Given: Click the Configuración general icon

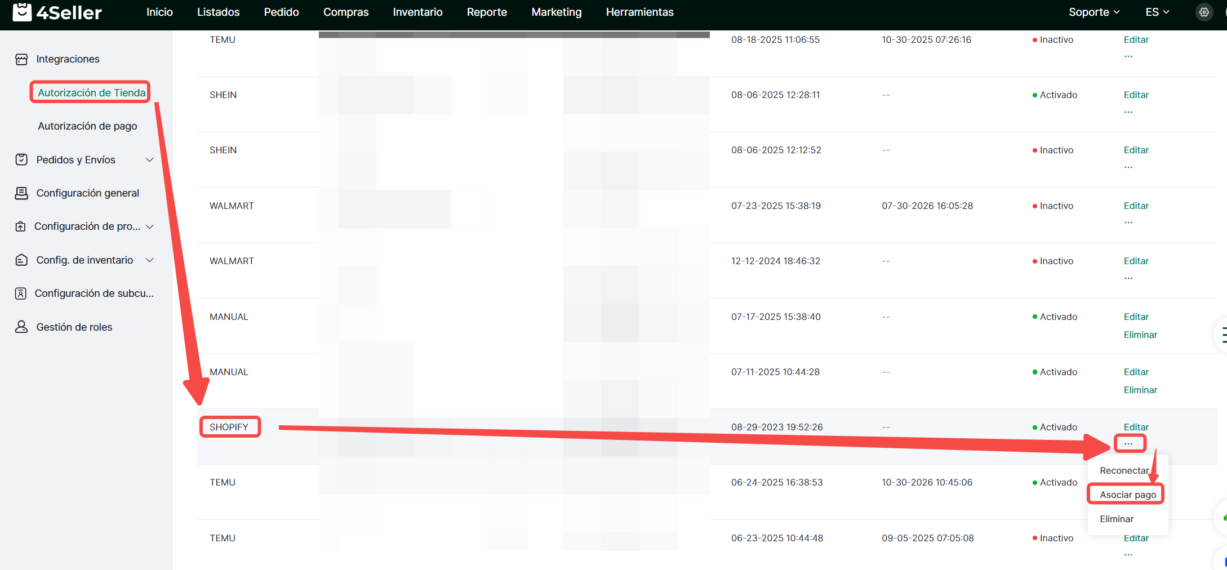Looking at the screenshot, I should pos(21,193).
